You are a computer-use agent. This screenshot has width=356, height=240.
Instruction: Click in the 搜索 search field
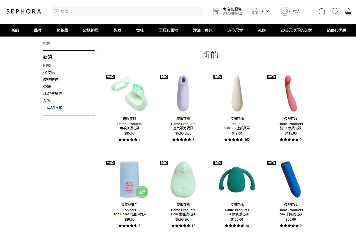[x=127, y=11]
